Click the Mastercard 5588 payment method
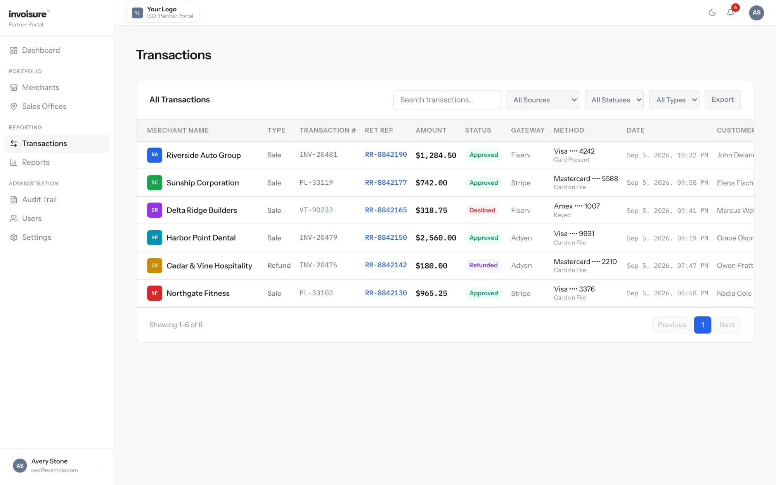The image size is (776, 485). [x=586, y=182]
